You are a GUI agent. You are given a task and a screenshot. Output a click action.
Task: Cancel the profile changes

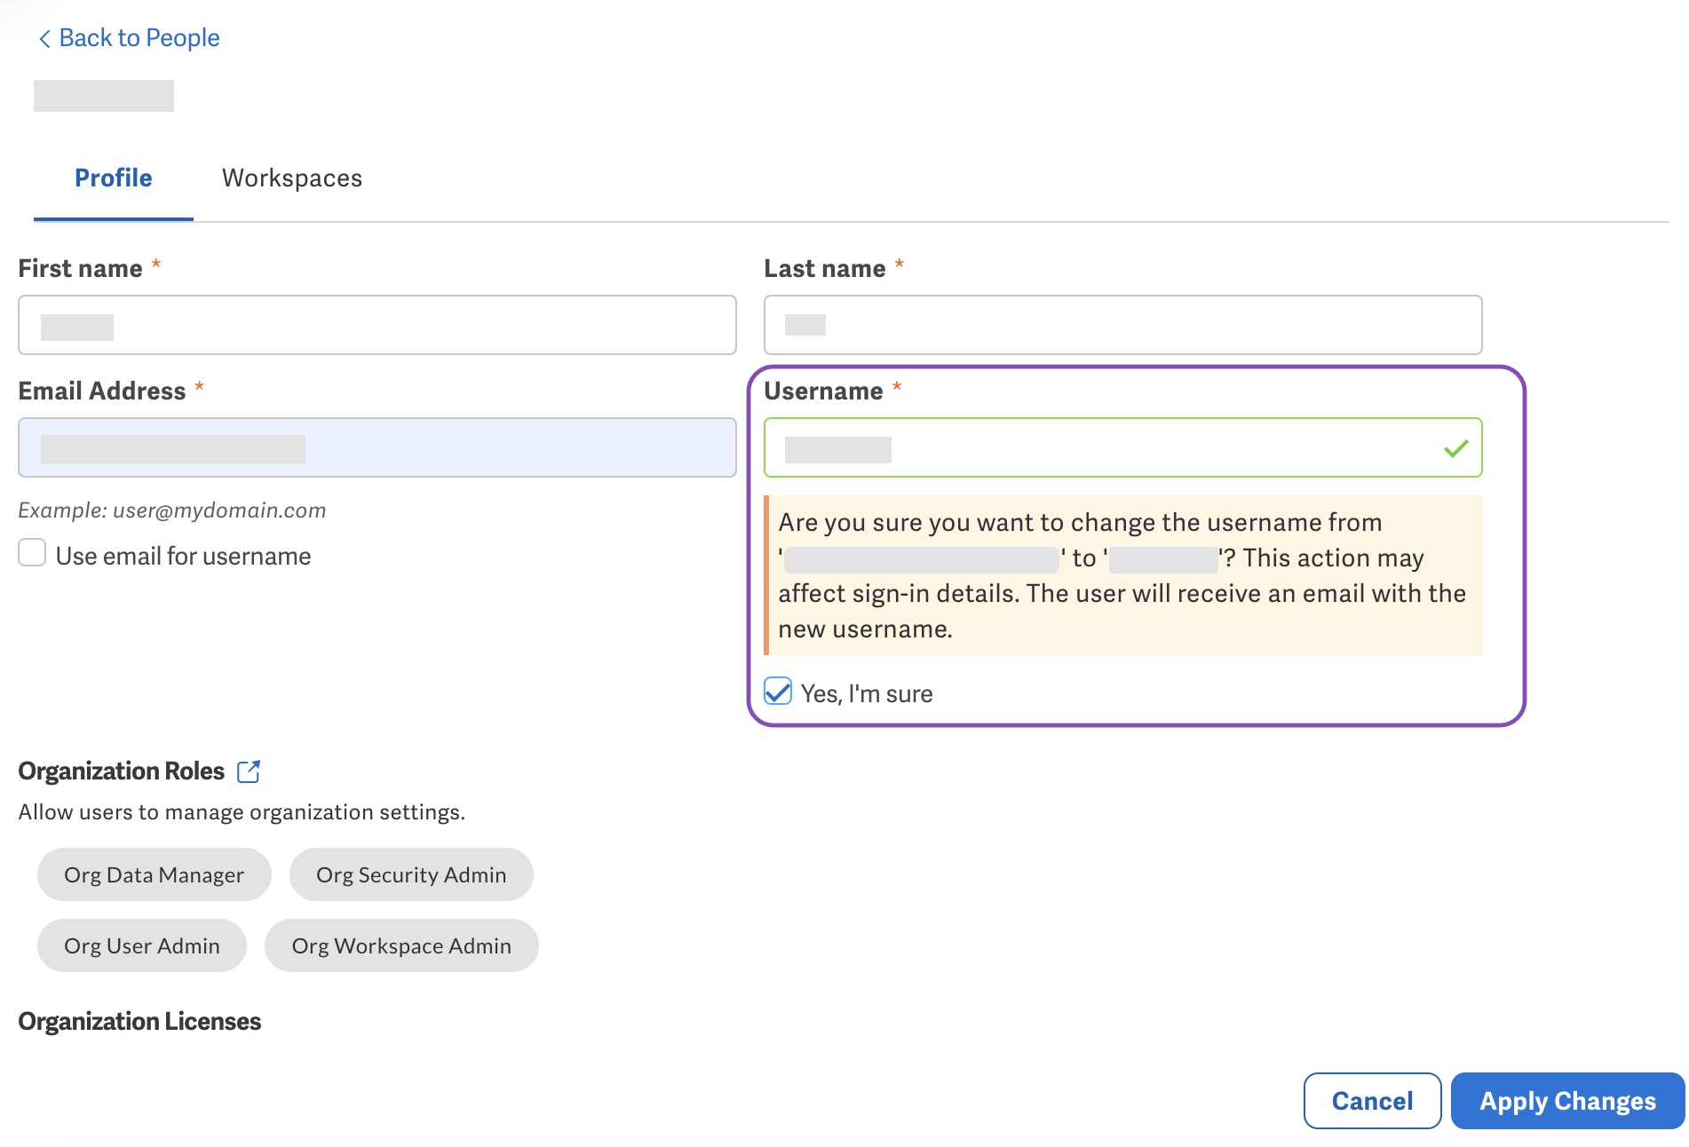coord(1372,1101)
